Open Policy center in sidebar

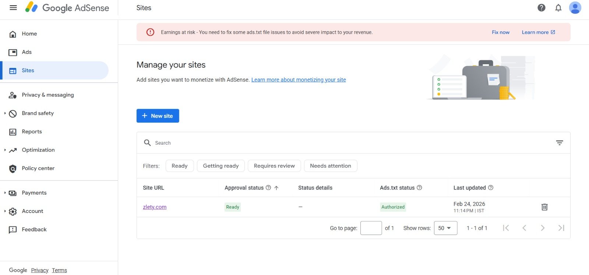[x=38, y=169]
